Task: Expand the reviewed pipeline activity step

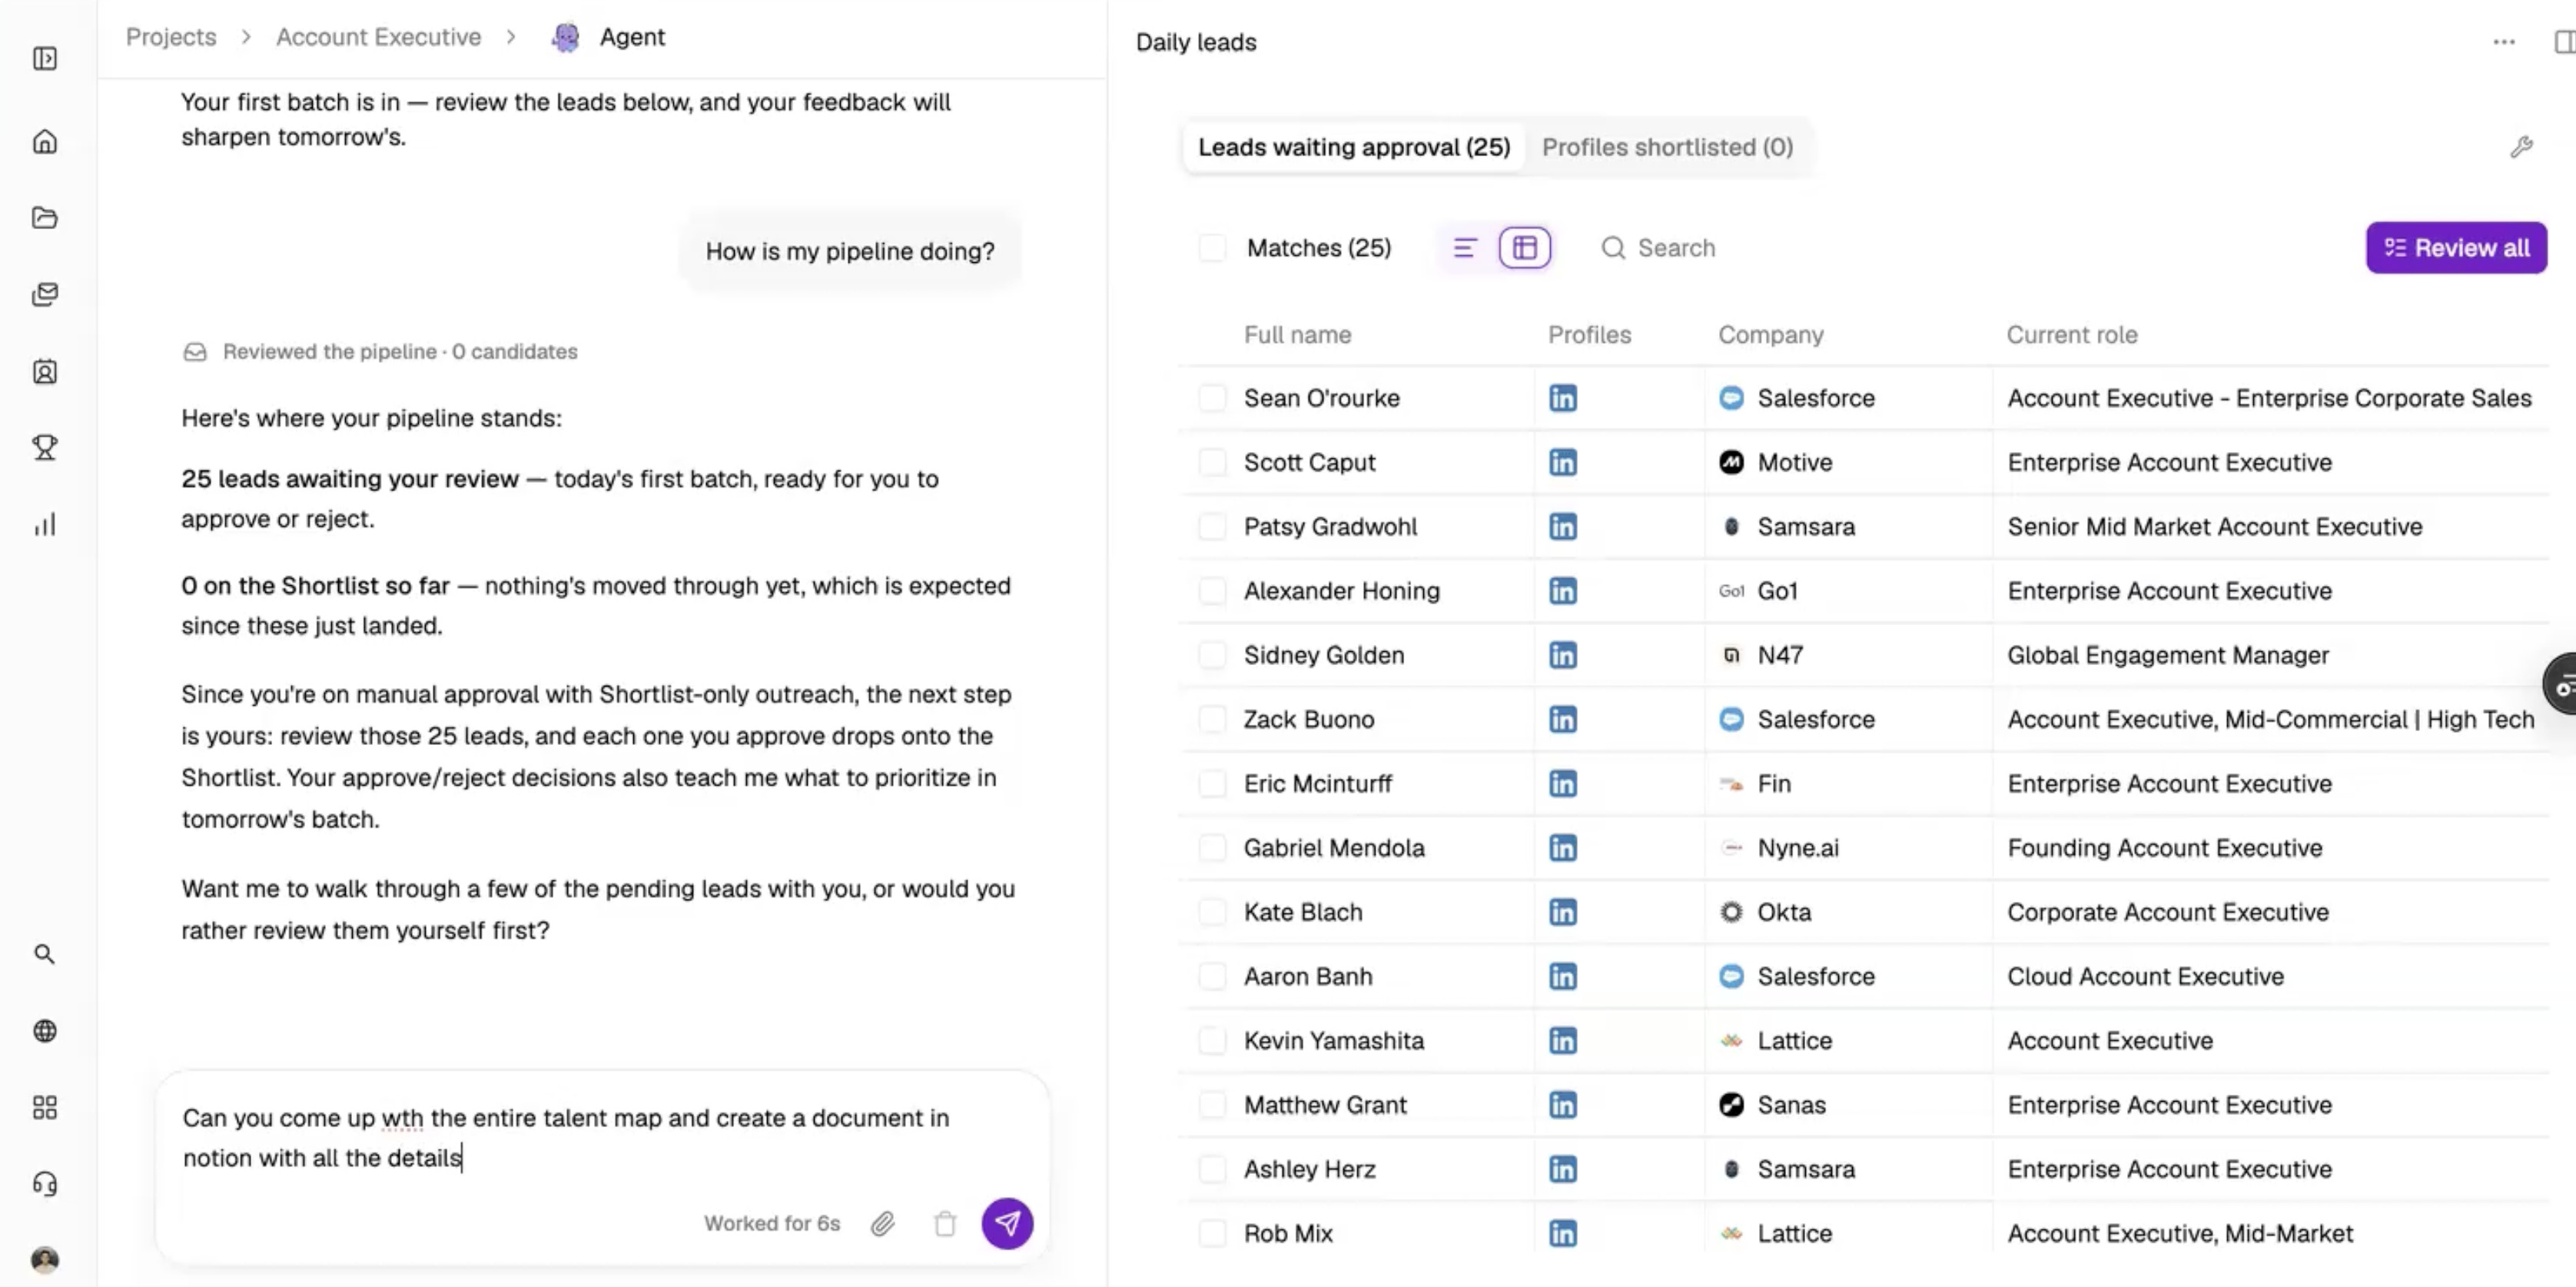Action: point(380,351)
